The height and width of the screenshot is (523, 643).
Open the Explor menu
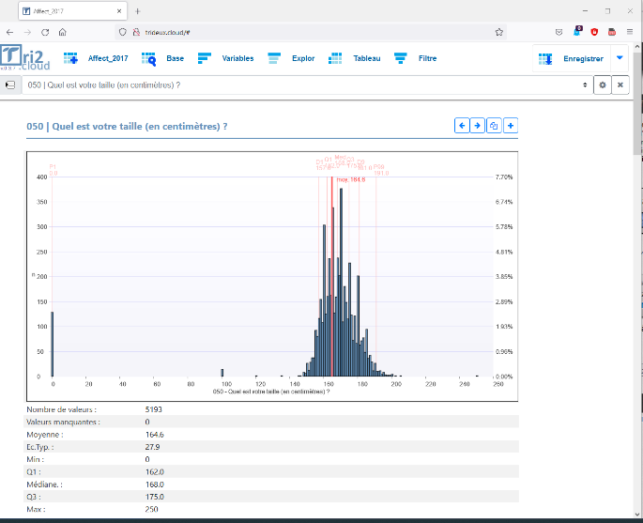[303, 58]
